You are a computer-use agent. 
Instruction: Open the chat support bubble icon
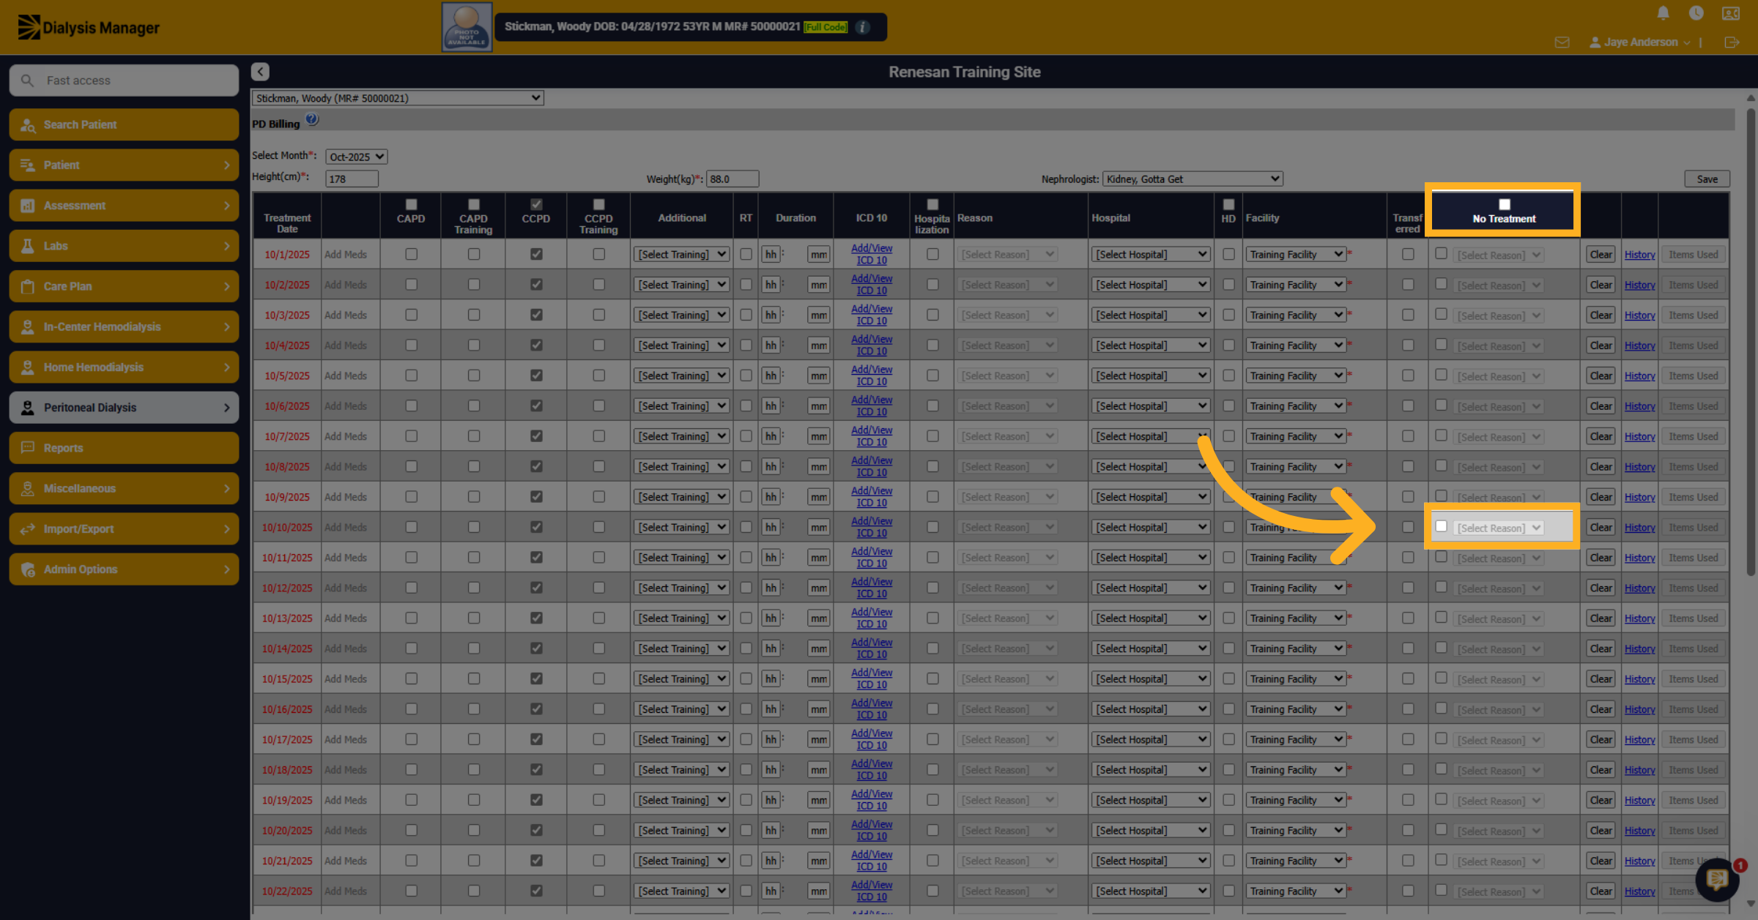click(x=1718, y=879)
